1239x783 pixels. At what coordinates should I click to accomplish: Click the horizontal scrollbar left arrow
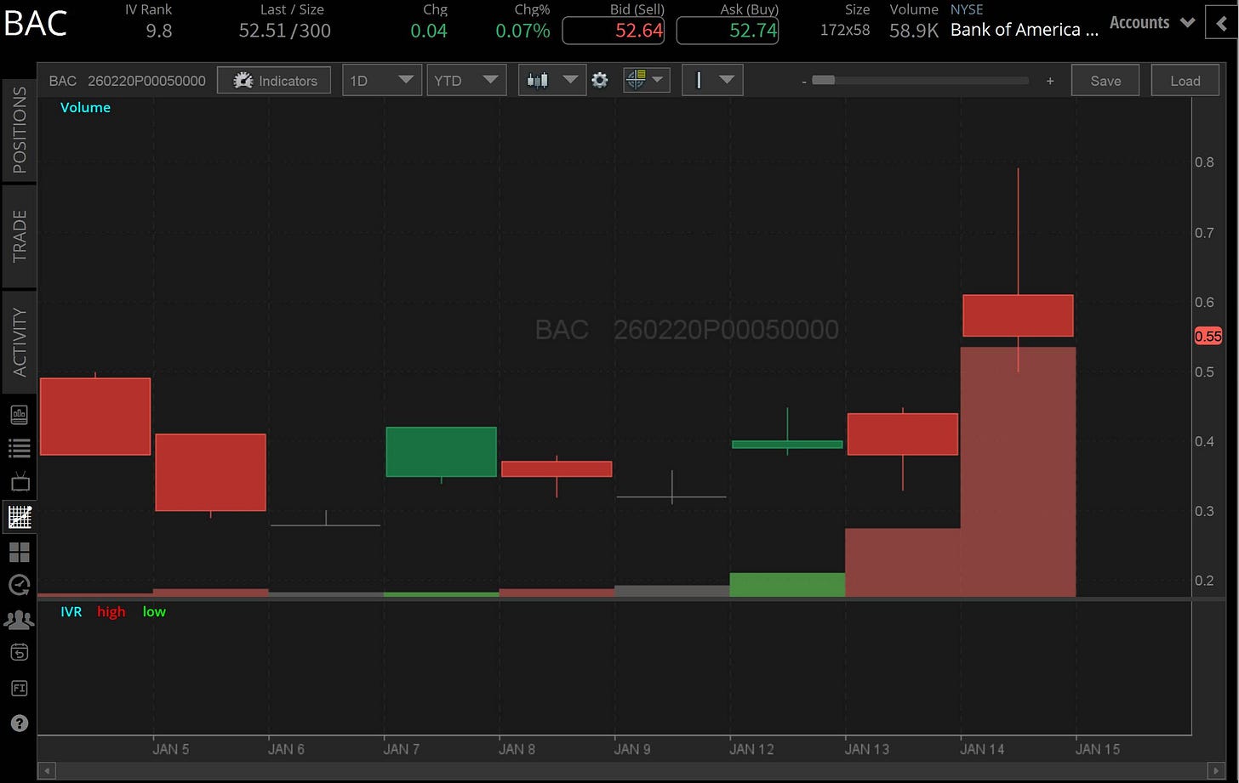(48, 770)
